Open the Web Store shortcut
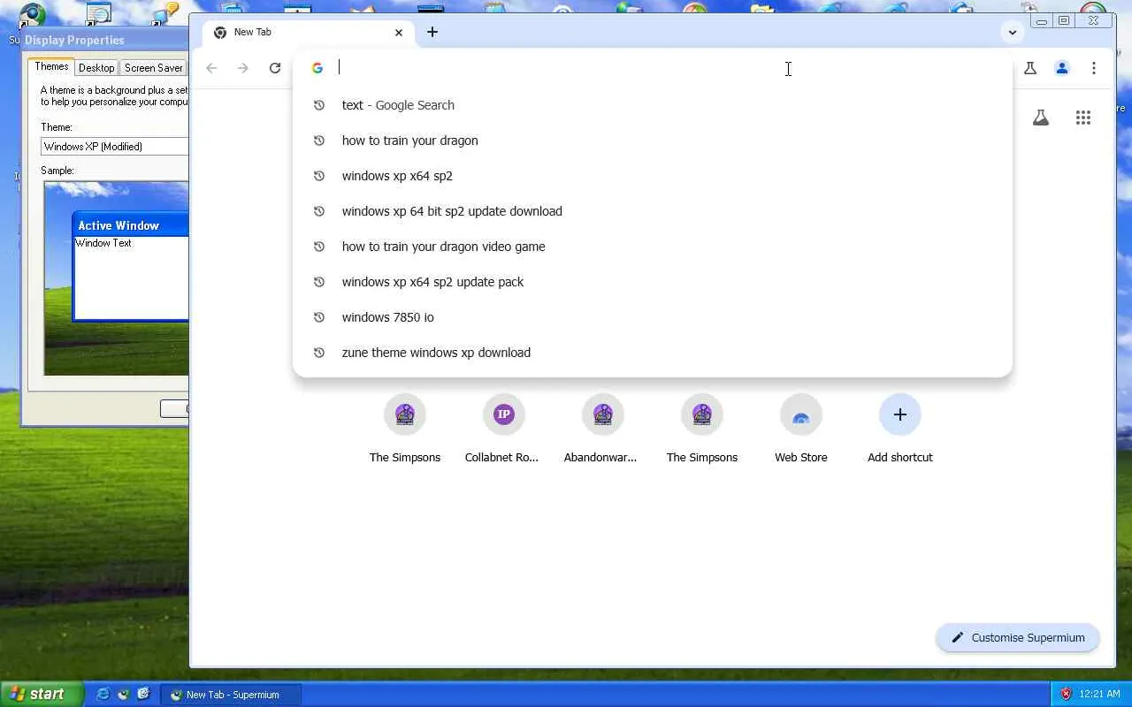1132x707 pixels. (801, 429)
